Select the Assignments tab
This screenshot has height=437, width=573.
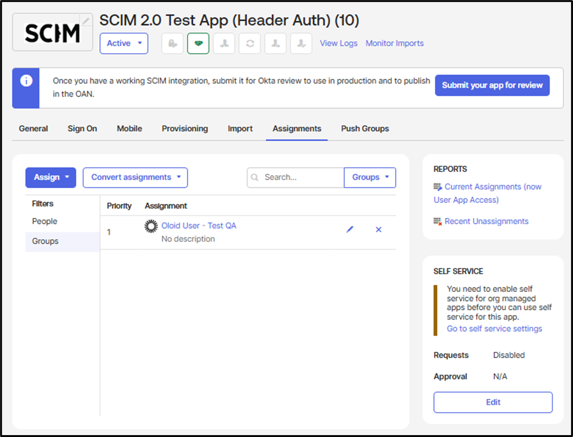pyautogui.click(x=297, y=129)
